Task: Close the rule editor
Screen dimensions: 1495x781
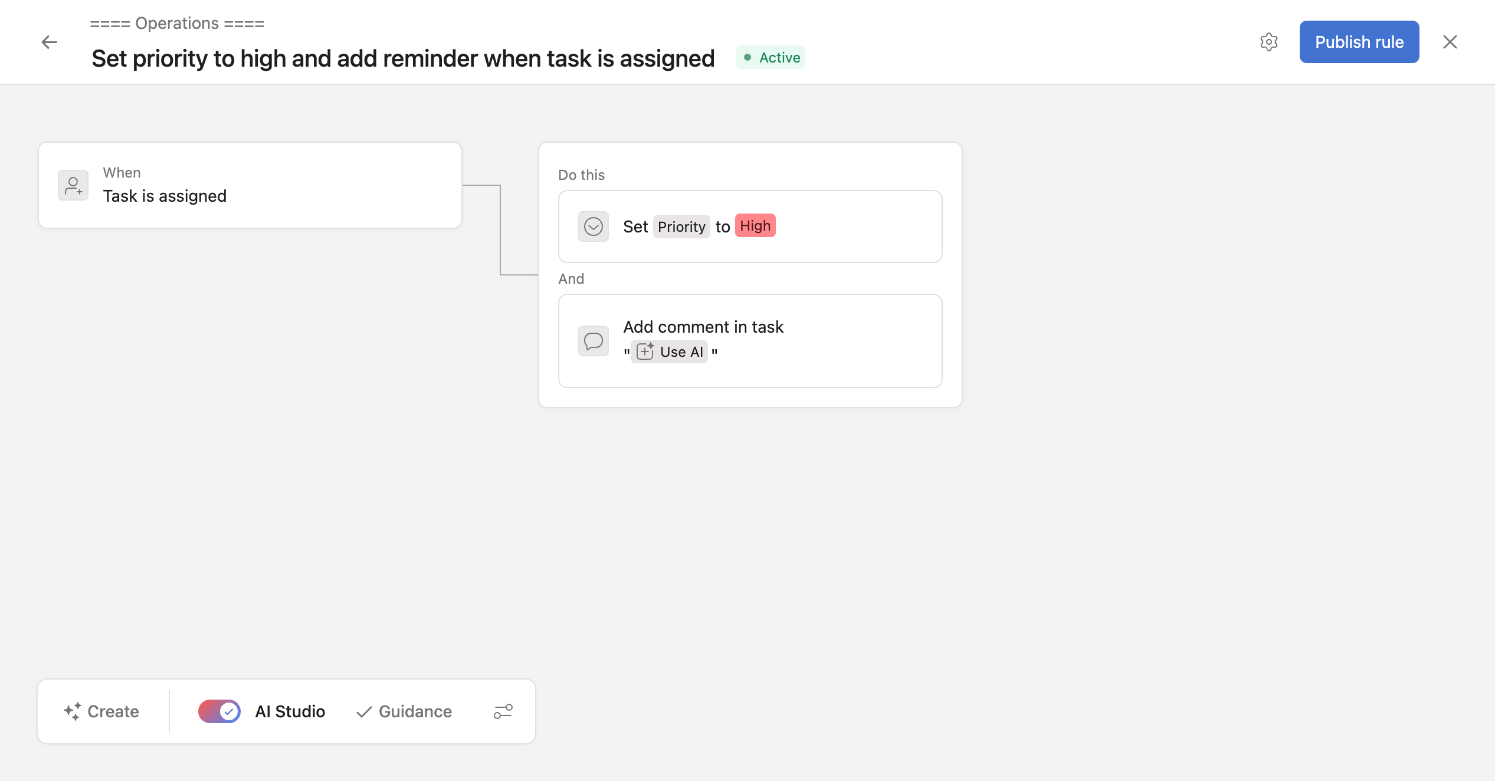Action: pos(1450,42)
